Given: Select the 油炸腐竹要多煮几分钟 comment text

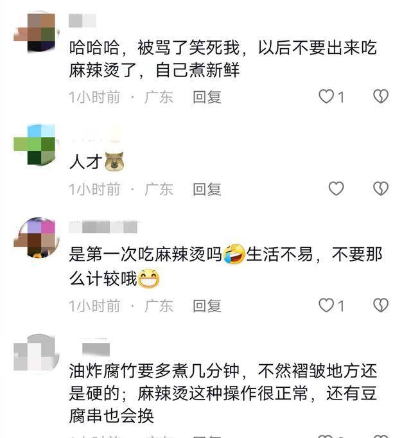Looking at the screenshot, I should point(223,393).
